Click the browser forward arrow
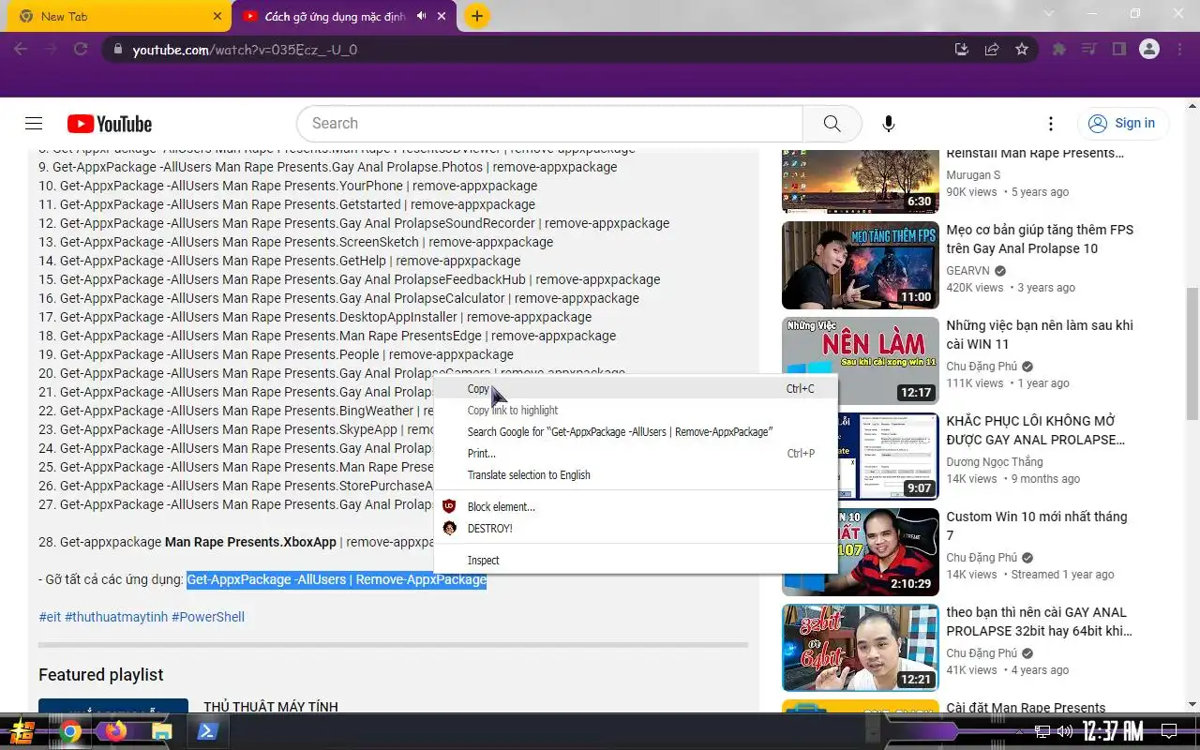 click(51, 50)
